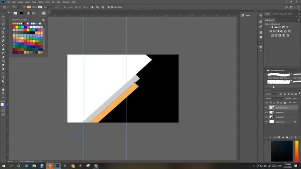This screenshot has width=301, height=169.
Task: Select the Path Selection tool
Action: pyautogui.click(x=3, y=81)
